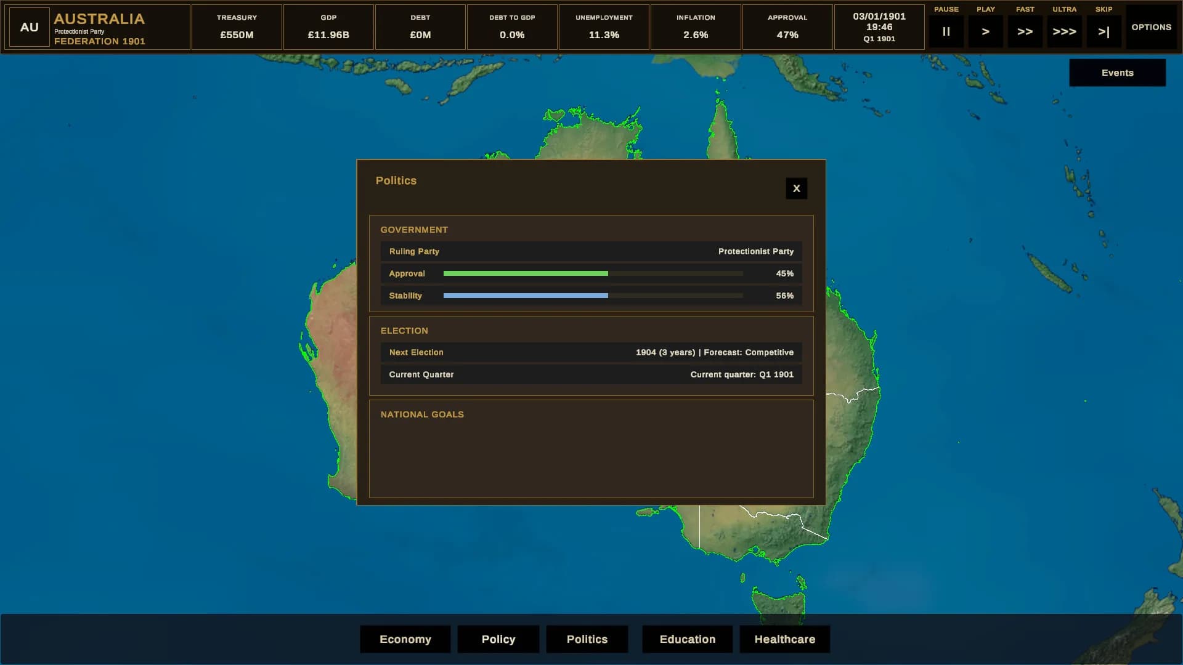Click the GDP £11.96B stat
Viewport: 1183px width, 665px height.
coord(328,27)
